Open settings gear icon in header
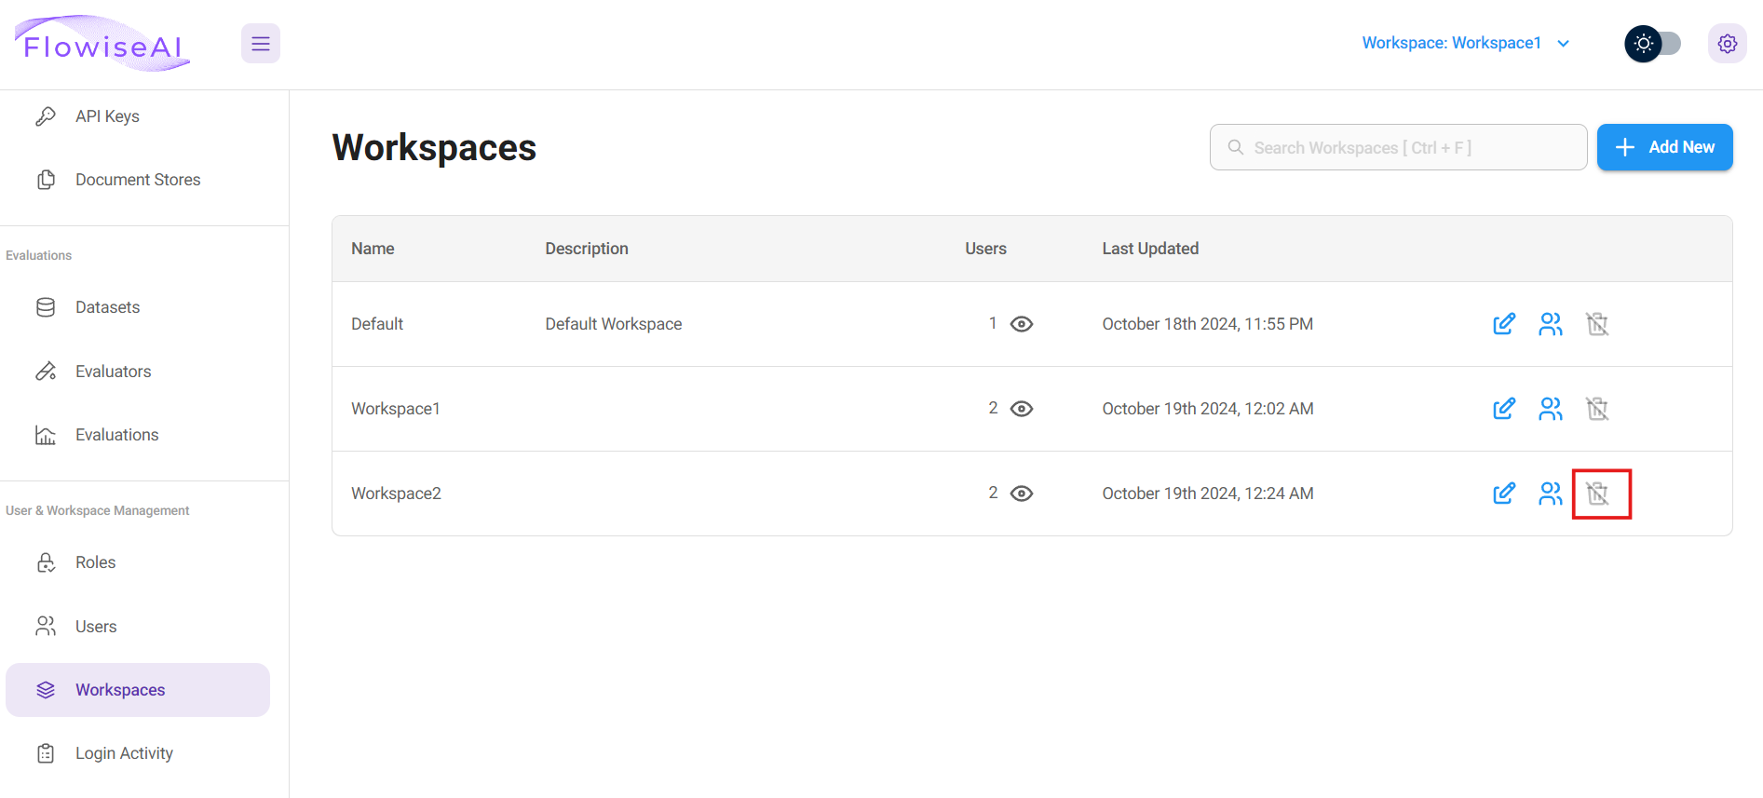The height and width of the screenshot is (798, 1763). (1727, 44)
